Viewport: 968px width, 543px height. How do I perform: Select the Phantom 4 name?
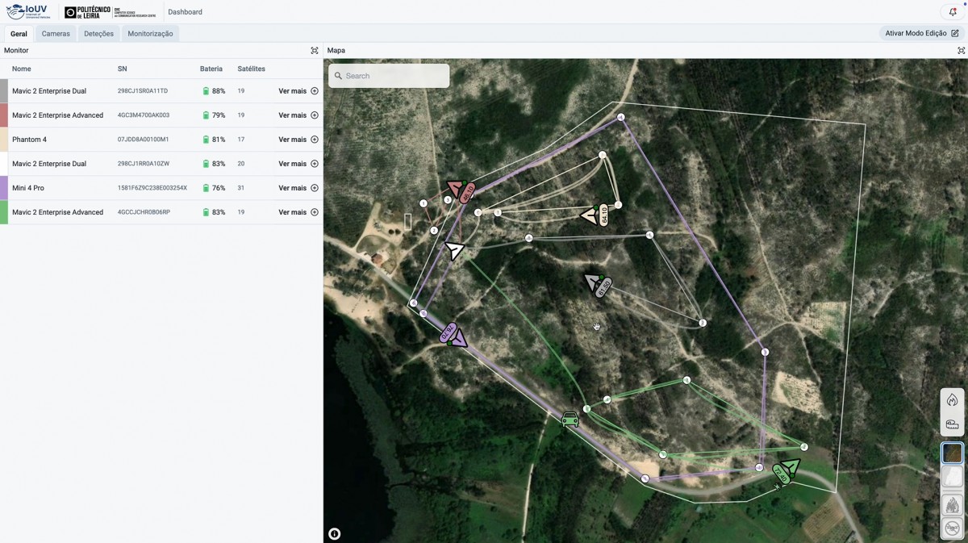[29, 140]
